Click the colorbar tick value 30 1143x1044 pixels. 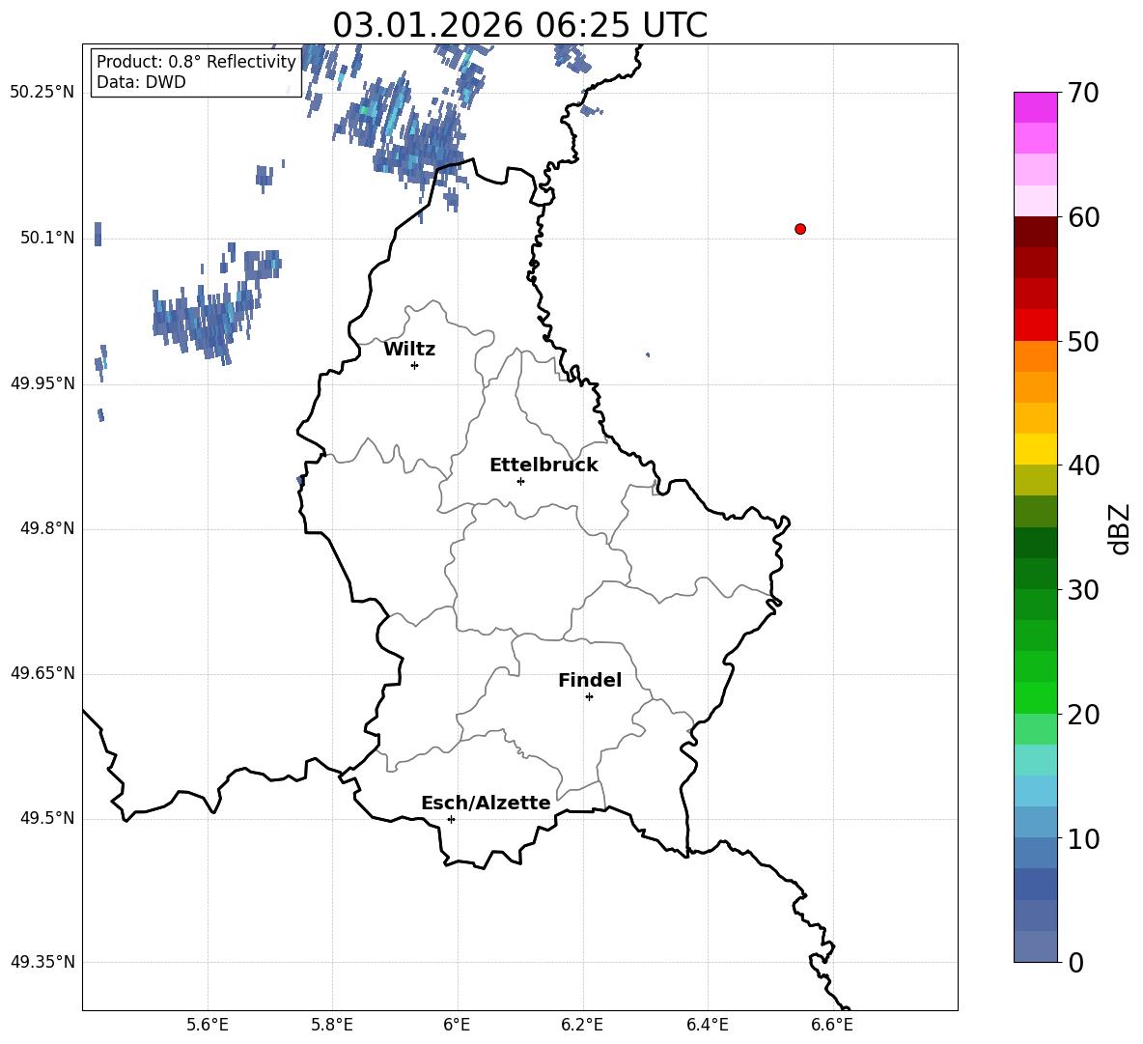1082,590
